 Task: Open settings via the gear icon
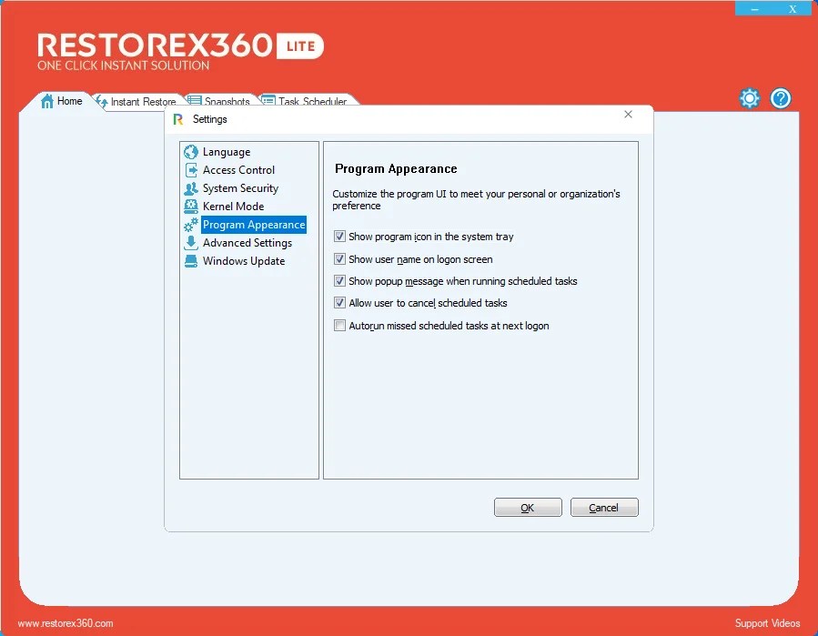750,98
